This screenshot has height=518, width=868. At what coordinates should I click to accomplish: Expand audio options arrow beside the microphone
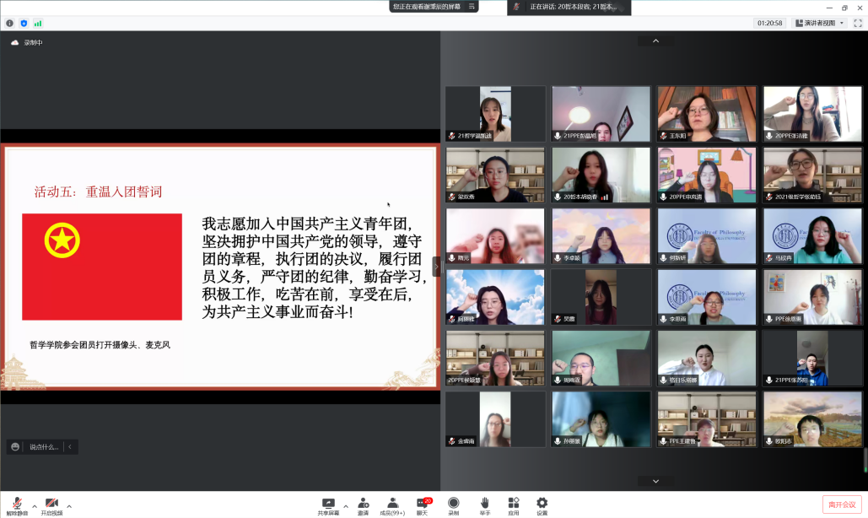(35, 506)
